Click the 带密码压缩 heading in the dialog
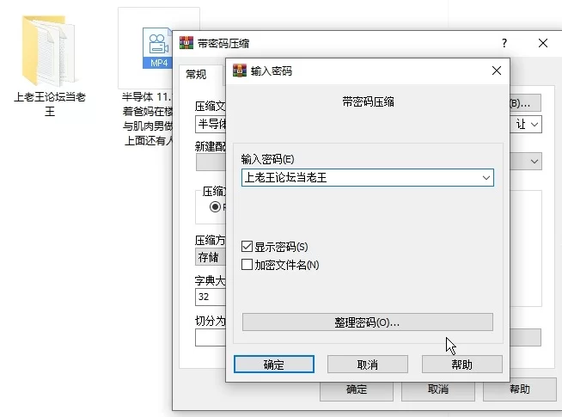Viewport: 562px width, 417px height. coord(368,101)
